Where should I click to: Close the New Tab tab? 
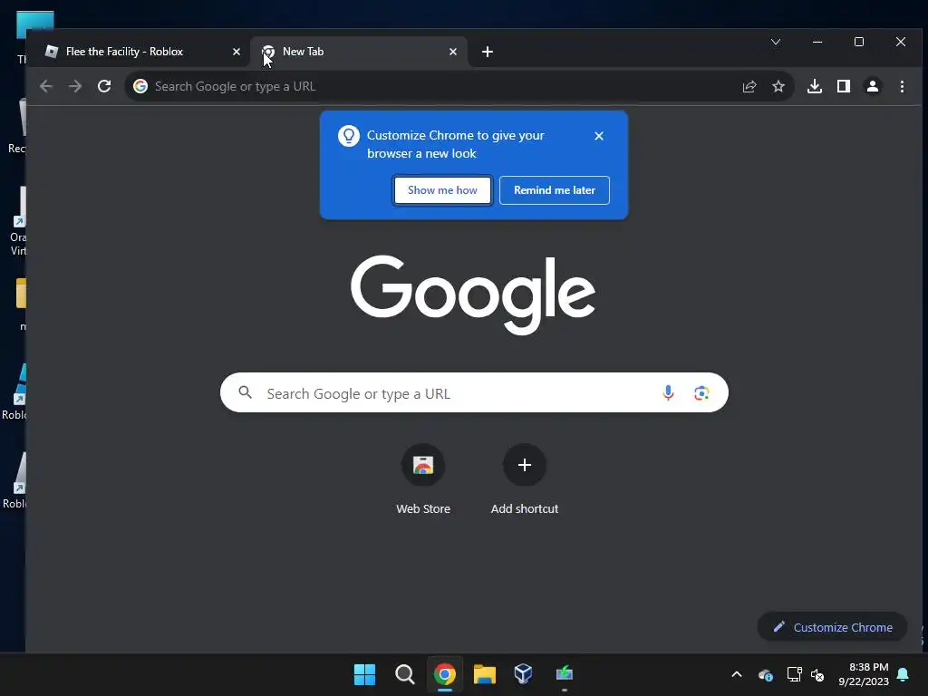(x=453, y=52)
